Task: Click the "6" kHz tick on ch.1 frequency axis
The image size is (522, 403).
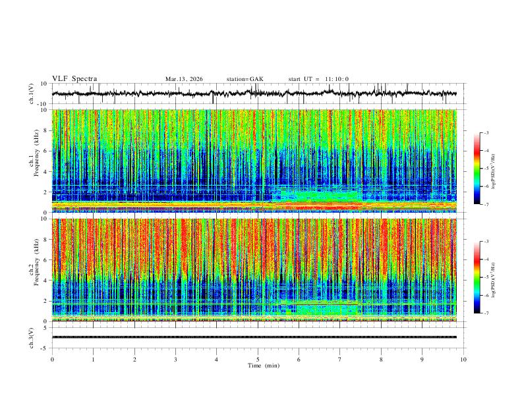Action: pos(45,151)
